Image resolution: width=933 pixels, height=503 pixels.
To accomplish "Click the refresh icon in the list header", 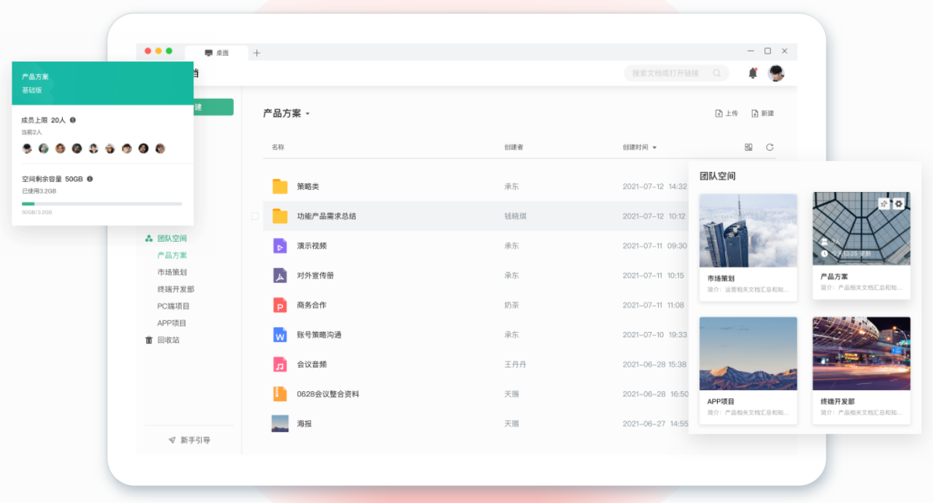I will (770, 147).
